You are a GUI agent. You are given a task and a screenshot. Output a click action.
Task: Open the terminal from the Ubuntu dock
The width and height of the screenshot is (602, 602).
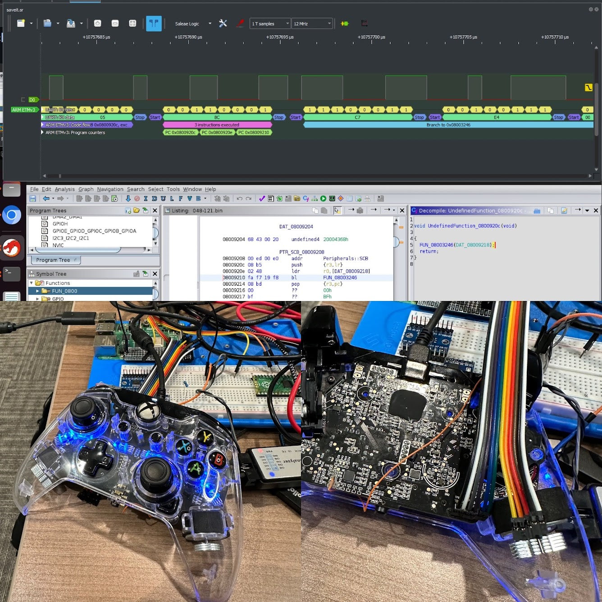(x=12, y=274)
